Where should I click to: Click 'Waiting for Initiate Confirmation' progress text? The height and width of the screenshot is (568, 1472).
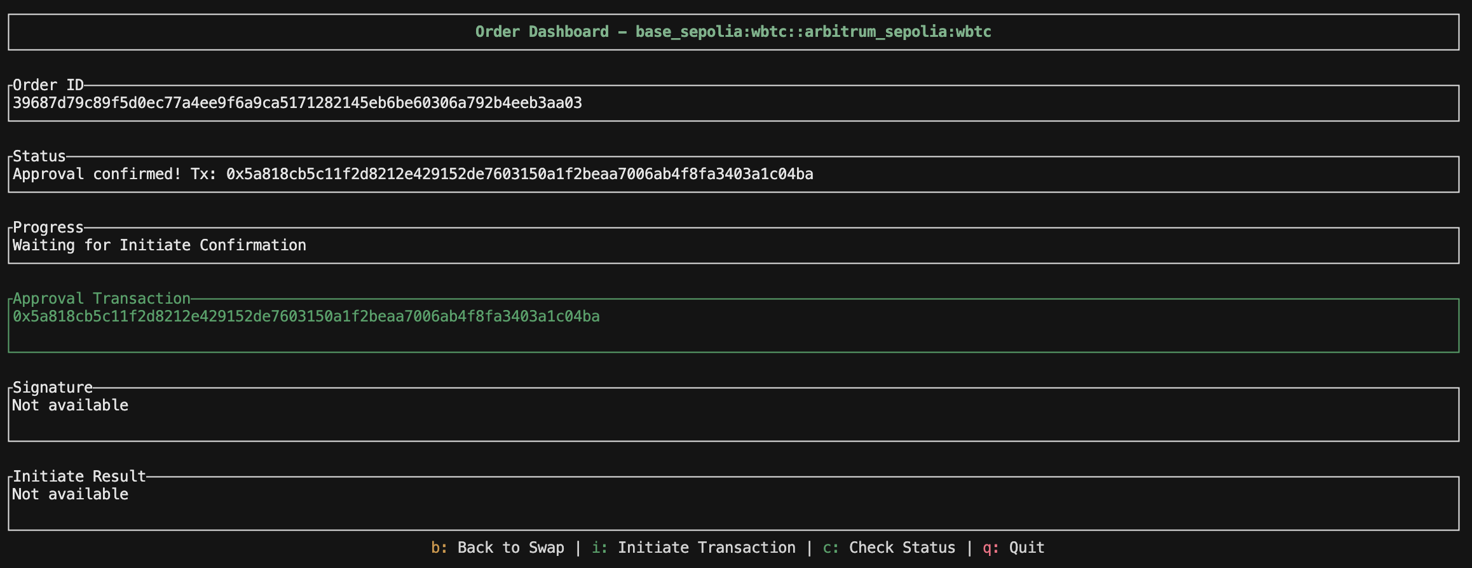pos(160,245)
